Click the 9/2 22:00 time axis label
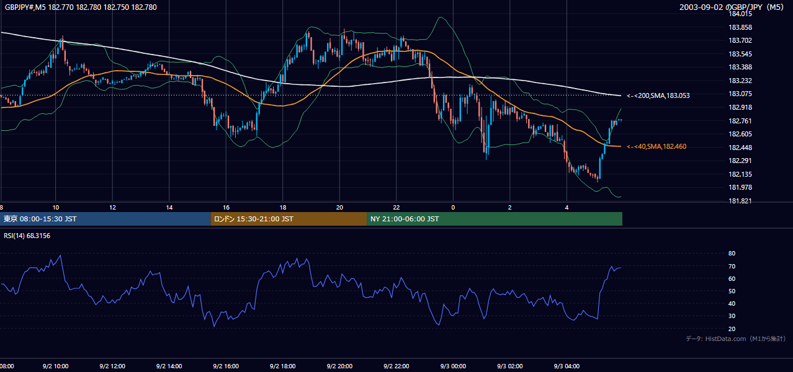The height and width of the screenshot is (372, 793). (396, 366)
